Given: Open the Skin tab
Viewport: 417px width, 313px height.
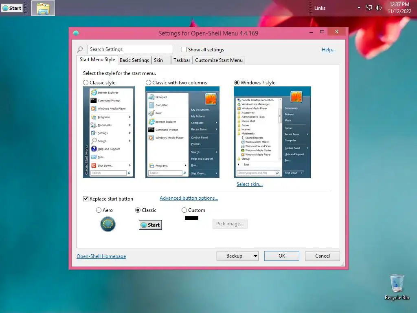Looking at the screenshot, I should 161,60.
